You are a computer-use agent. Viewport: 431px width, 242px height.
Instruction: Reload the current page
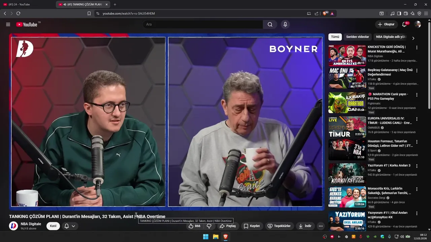click(18, 13)
